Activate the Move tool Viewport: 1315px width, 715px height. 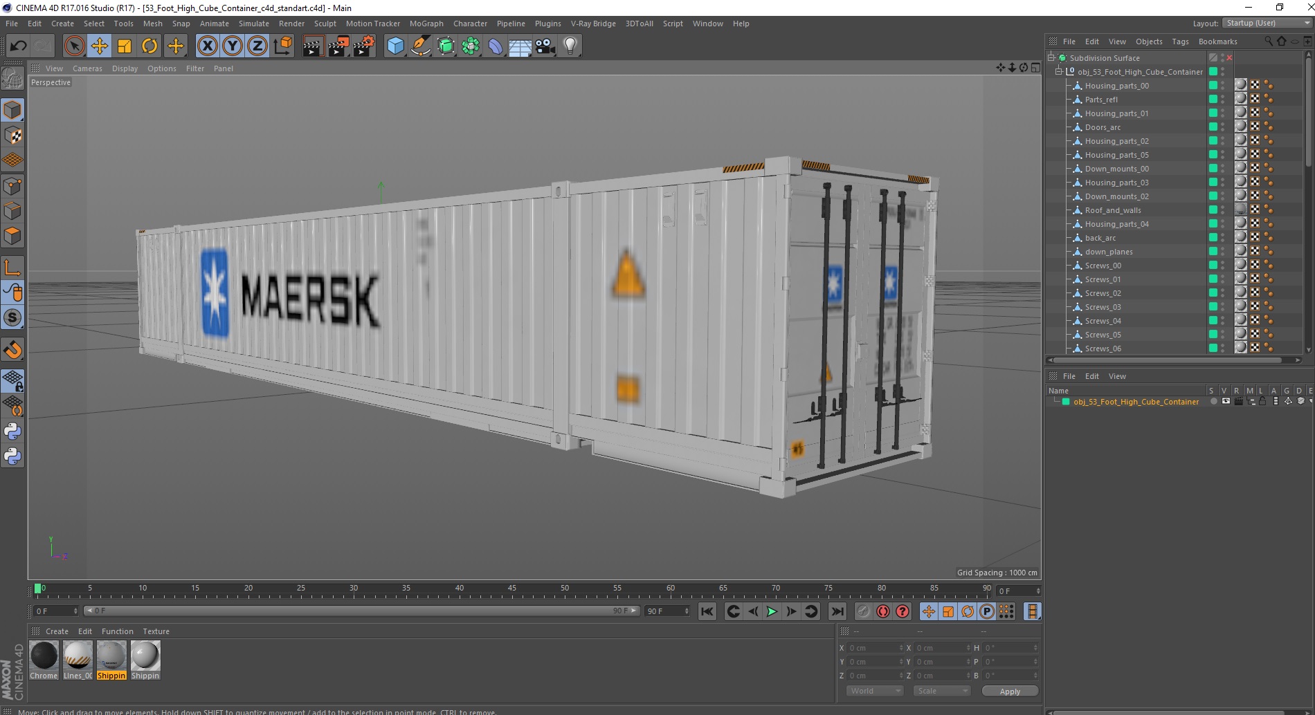click(99, 46)
